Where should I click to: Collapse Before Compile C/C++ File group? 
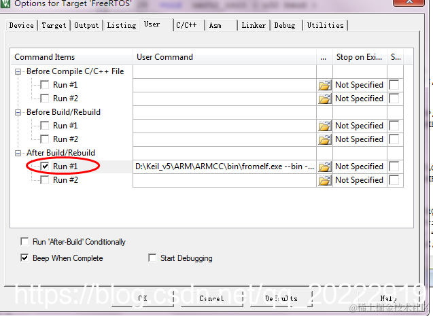[18, 72]
